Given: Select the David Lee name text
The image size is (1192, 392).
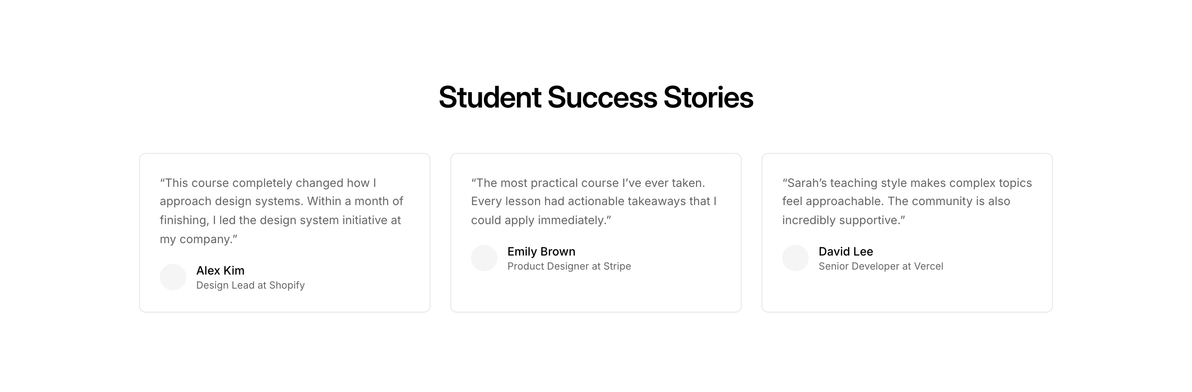Looking at the screenshot, I should pos(846,251).
